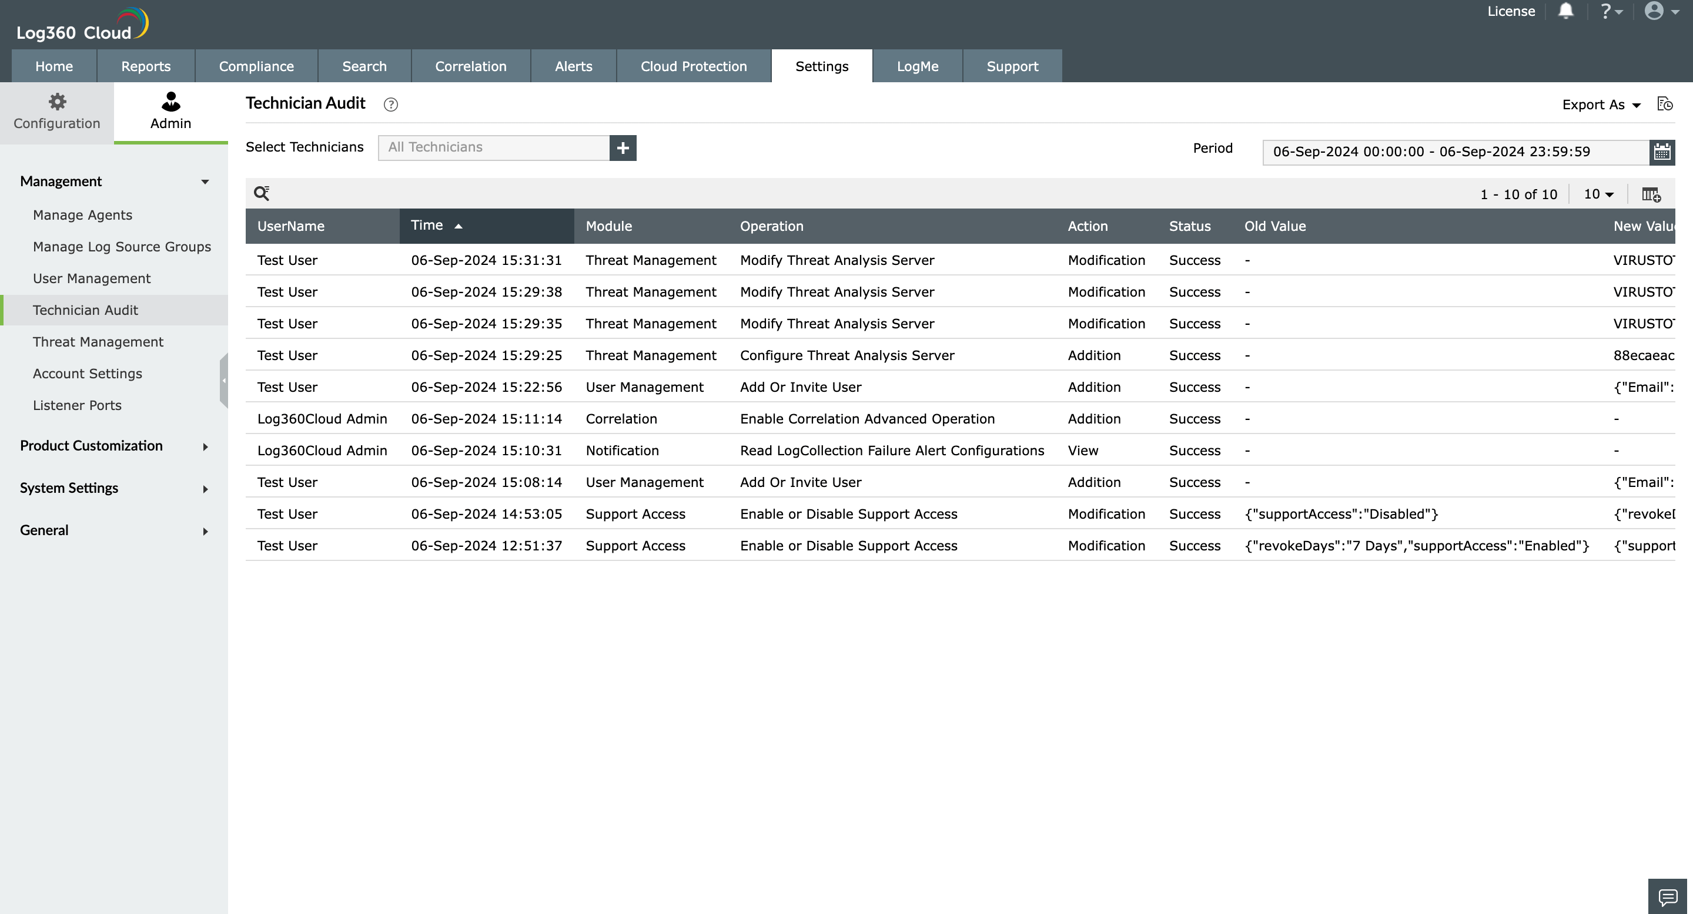Collapse the left sidebar panel handle

[224, 380]
